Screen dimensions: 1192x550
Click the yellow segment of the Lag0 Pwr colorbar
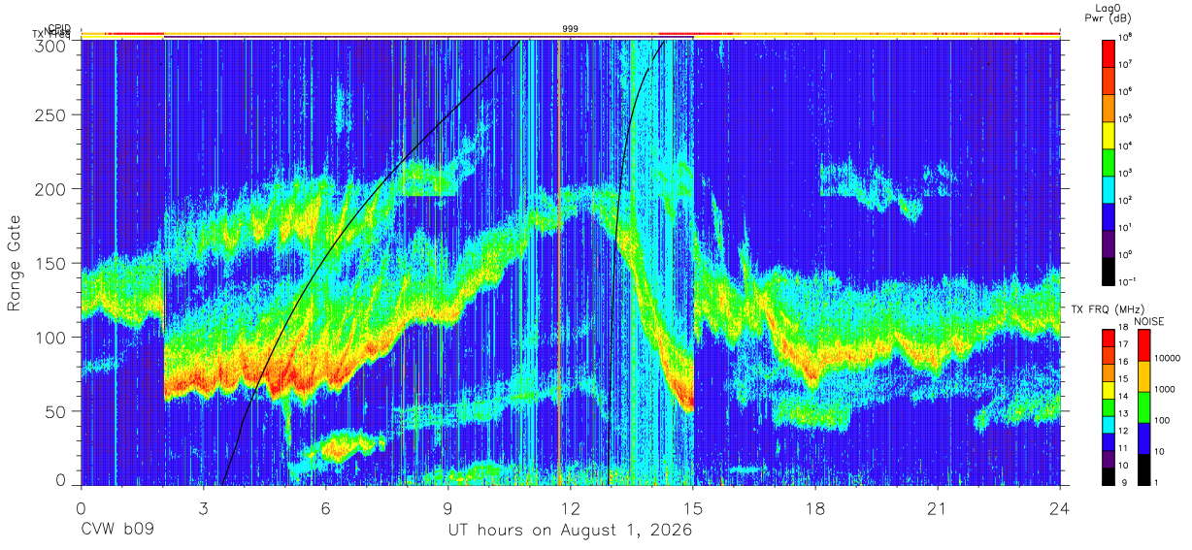[x=1109, y=134]
